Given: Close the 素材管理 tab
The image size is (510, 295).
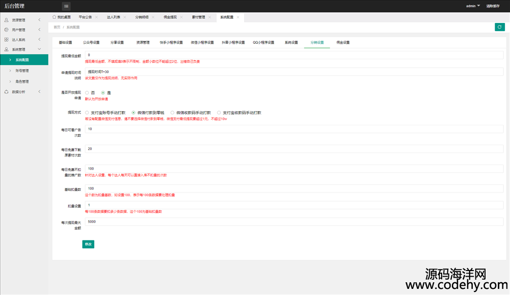Looking at the screenshot, I should tap(210, 17).
